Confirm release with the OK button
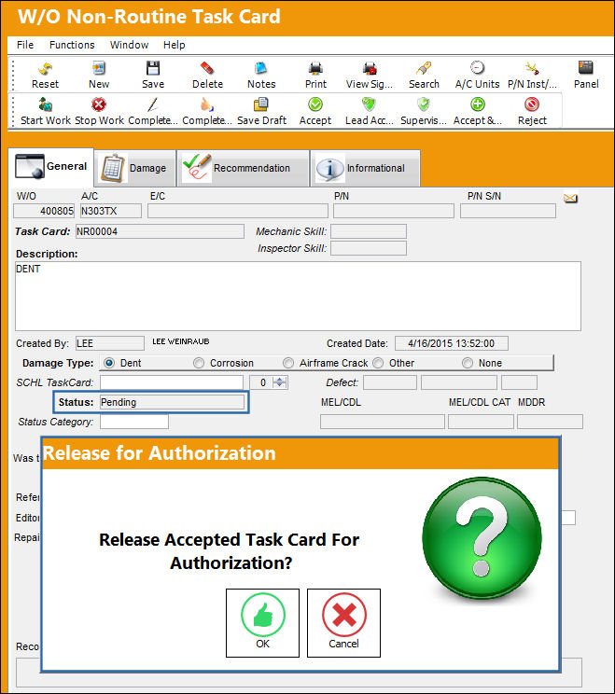 coord(262,623)
